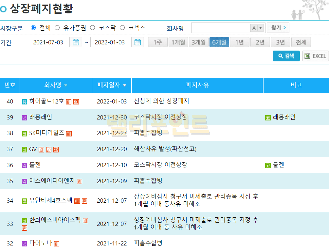Click the purple 넥 icon beside 툴젠
This screenshot has width=329, height=251.
click(x=25, y=165)
